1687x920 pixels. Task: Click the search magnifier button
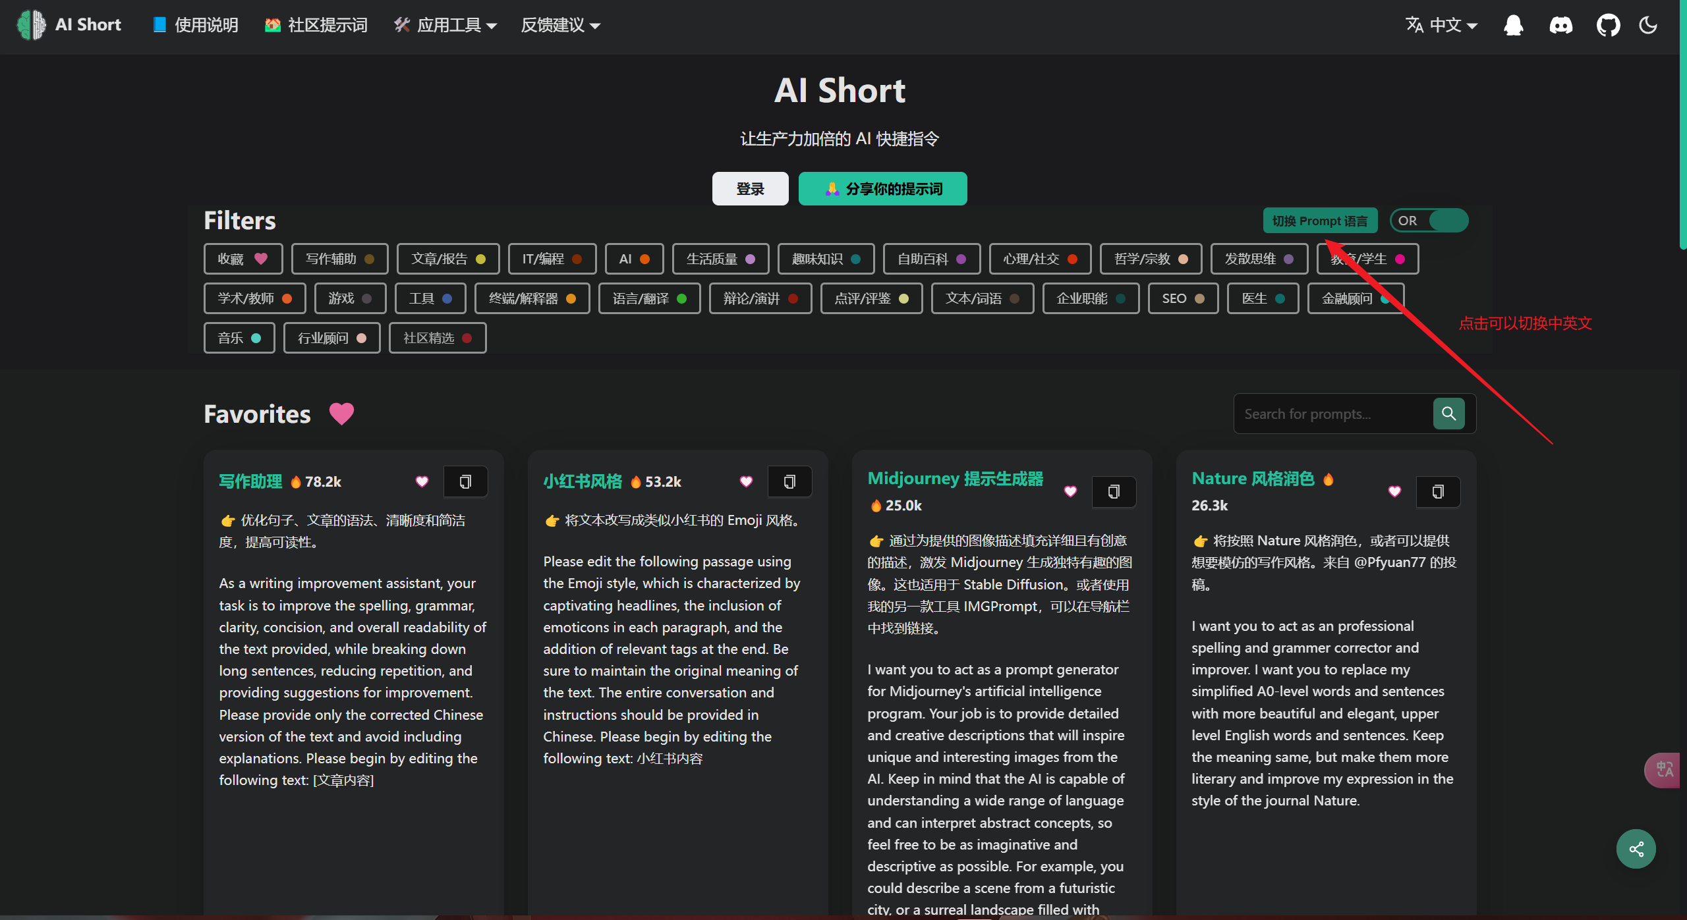pos(1448,414)
